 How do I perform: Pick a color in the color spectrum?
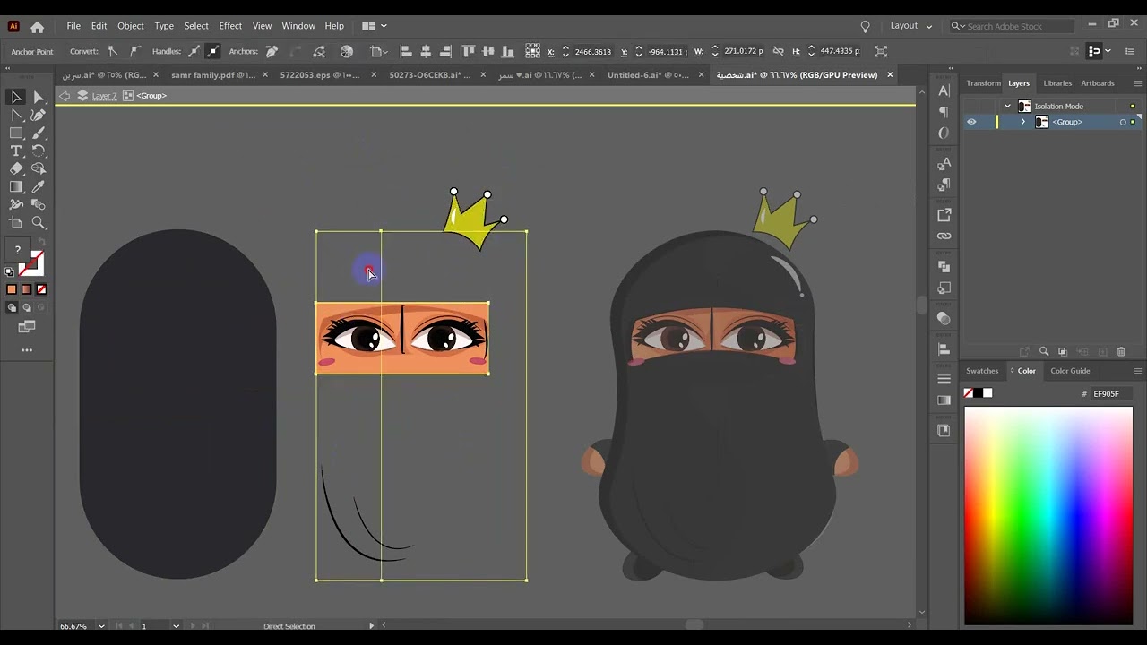[1048, 515]
